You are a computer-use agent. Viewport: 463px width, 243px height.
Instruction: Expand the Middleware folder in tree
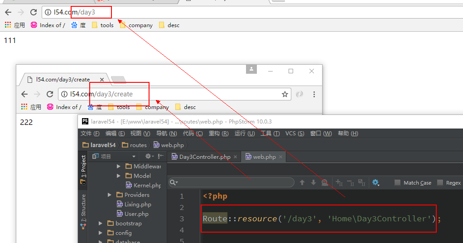click(119, 166)
